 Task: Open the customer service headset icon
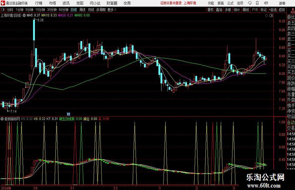click(250, 3)
